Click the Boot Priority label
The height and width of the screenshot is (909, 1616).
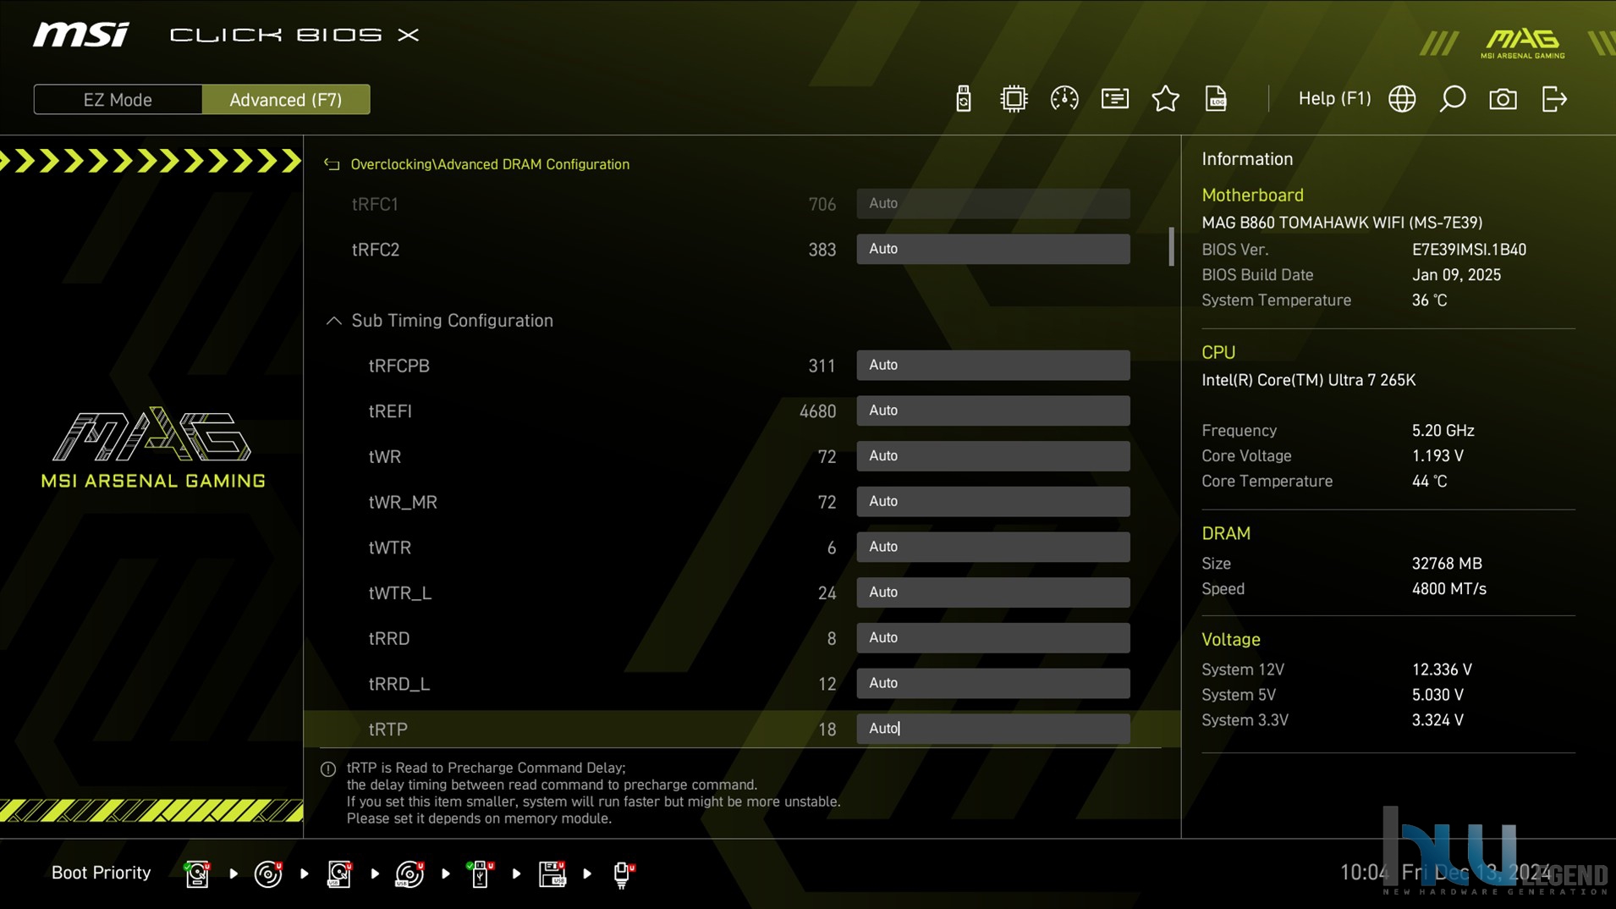pyautogui.click(x=101, y=873)
